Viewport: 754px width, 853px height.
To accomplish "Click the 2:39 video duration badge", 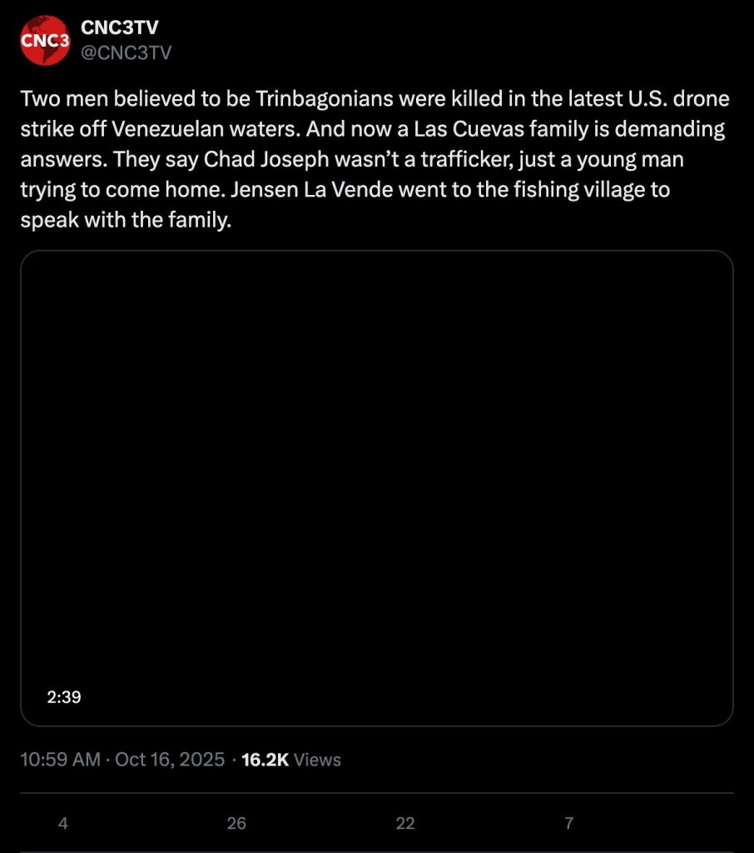I will (x=63, y=696).
